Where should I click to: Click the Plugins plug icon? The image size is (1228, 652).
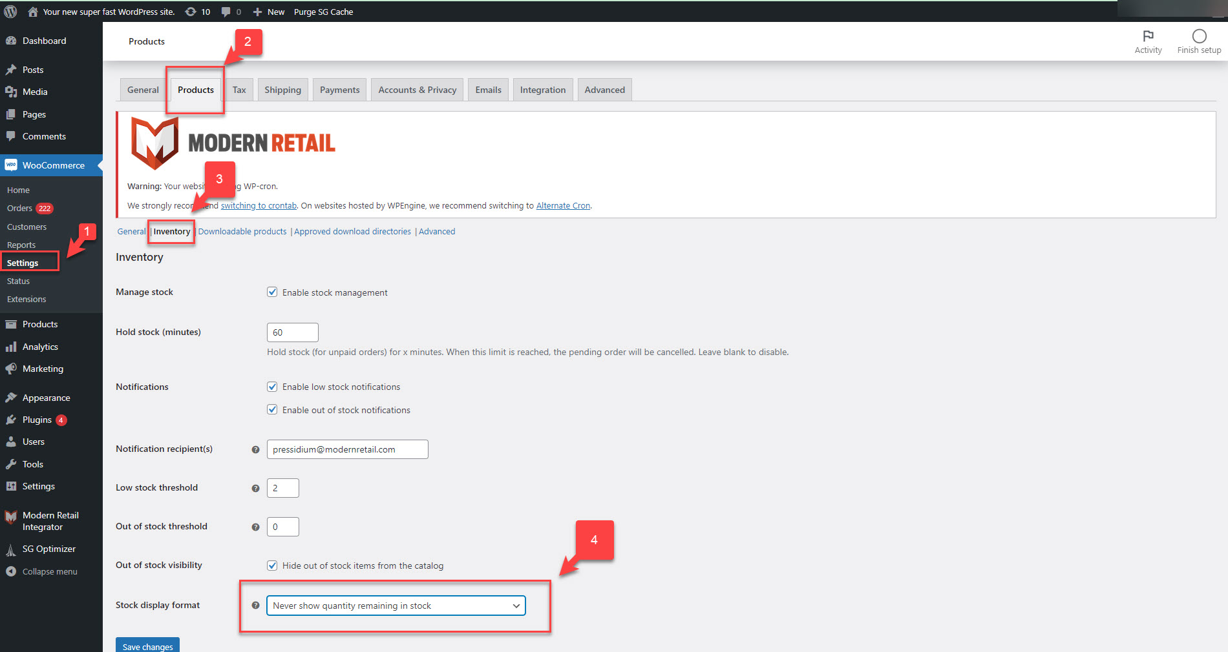[11, 420]
